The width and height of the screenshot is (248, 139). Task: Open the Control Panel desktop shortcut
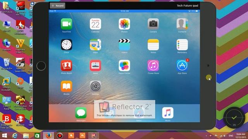[7, 103]
